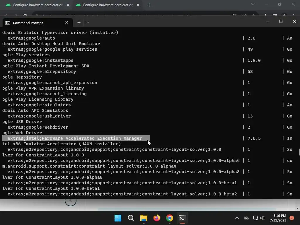Click the extras;google;market_licensing line
Viewport: 300px width, 225px height.
pos(47,93)
